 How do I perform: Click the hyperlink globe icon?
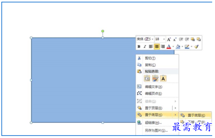click(139, 123)
